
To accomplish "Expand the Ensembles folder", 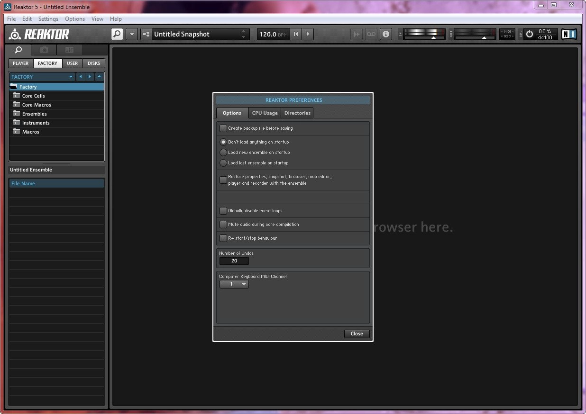I will [17, 114].
